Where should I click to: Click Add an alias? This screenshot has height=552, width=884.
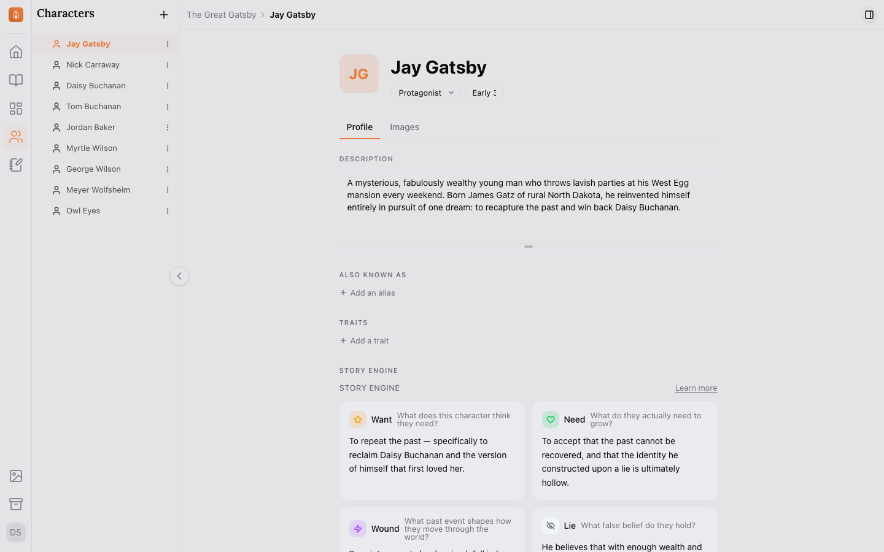click(x=368, y=293)
